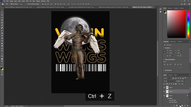This screenshot has width=191, height=107.
Task: Click flip horizontal in Properties Transform
Action: (178, 56)
